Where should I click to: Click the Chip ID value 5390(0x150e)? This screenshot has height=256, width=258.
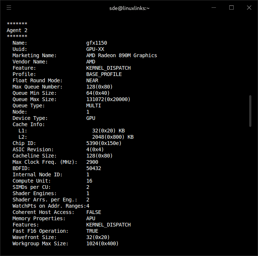[x=104, y=143]
